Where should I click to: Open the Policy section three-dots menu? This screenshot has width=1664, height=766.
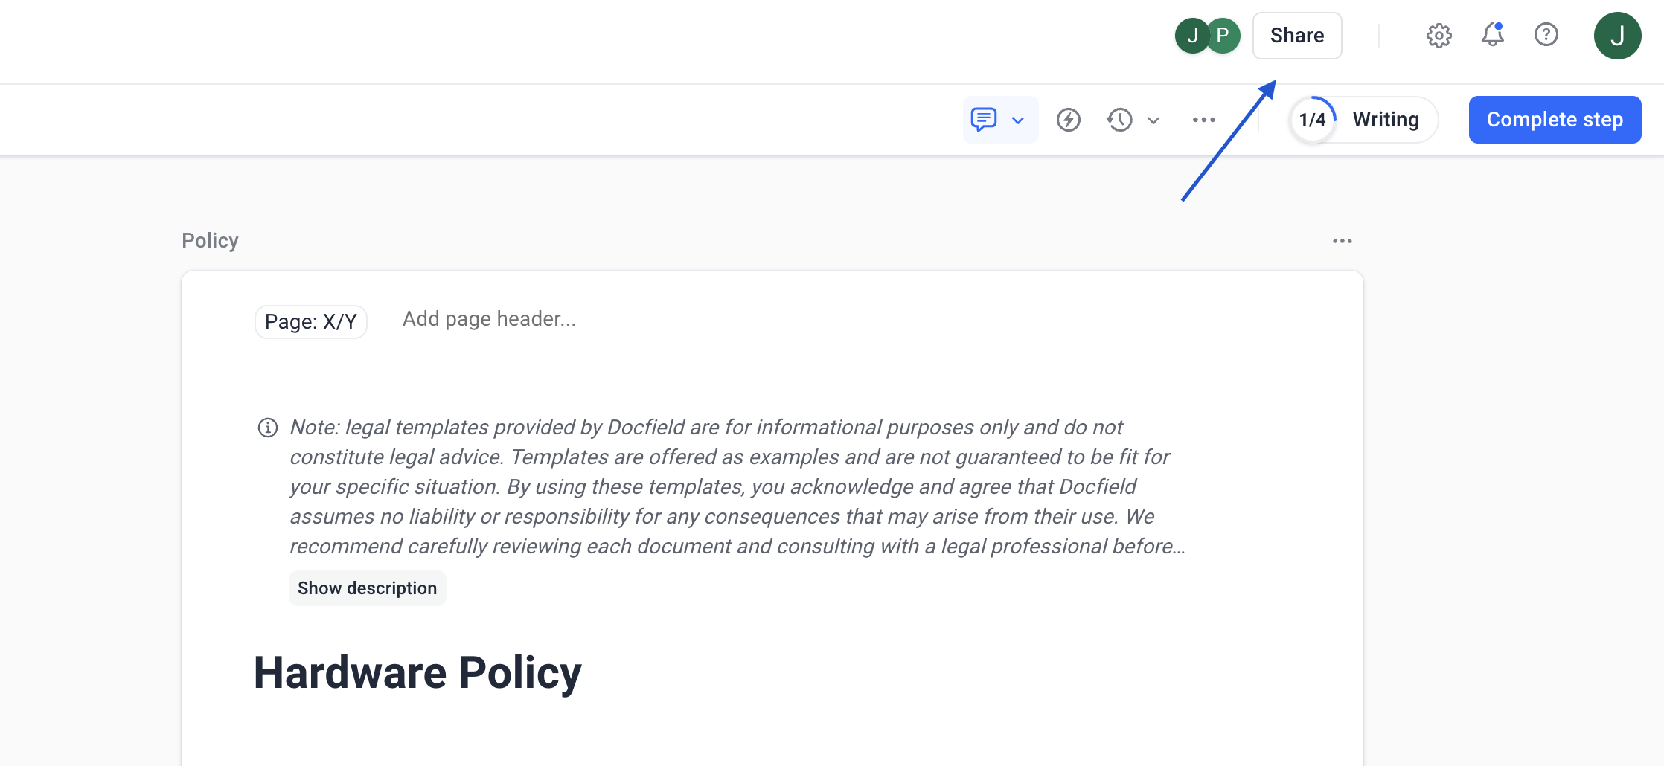click(1343, 241)
